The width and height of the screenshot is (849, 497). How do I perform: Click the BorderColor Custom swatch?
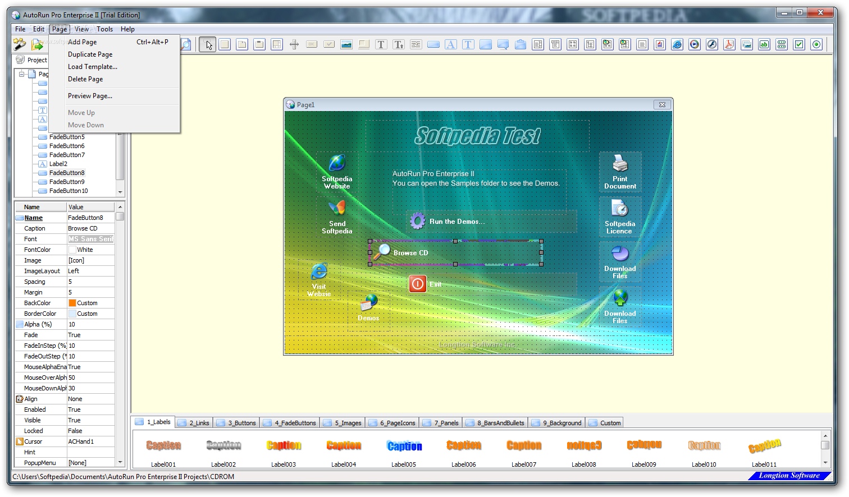(72, 314)
